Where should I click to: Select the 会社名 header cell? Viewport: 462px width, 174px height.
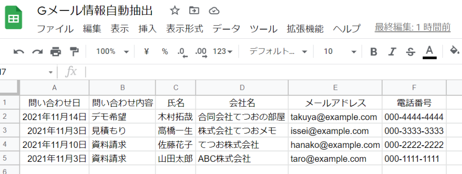pos(242,103)
